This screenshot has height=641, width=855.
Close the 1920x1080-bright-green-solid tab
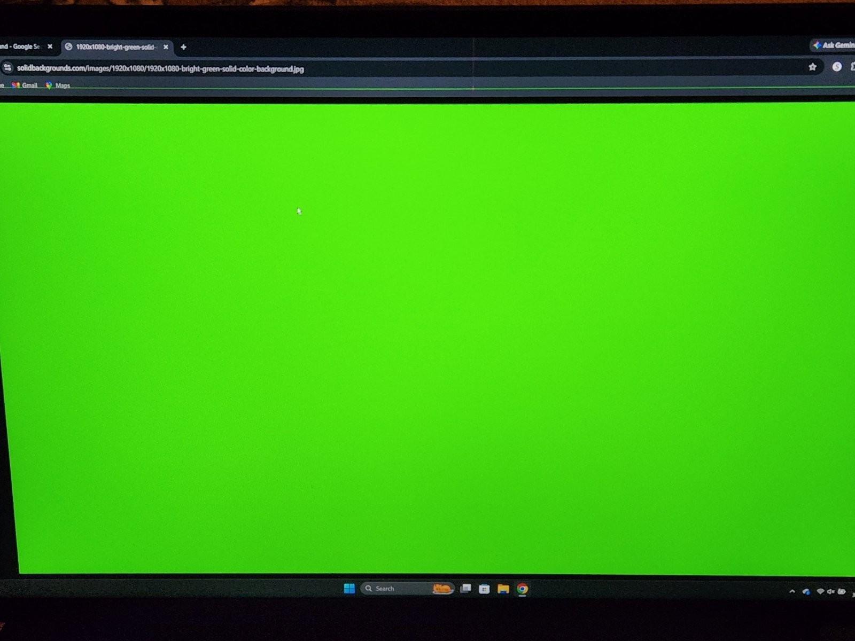pos(166,47)
